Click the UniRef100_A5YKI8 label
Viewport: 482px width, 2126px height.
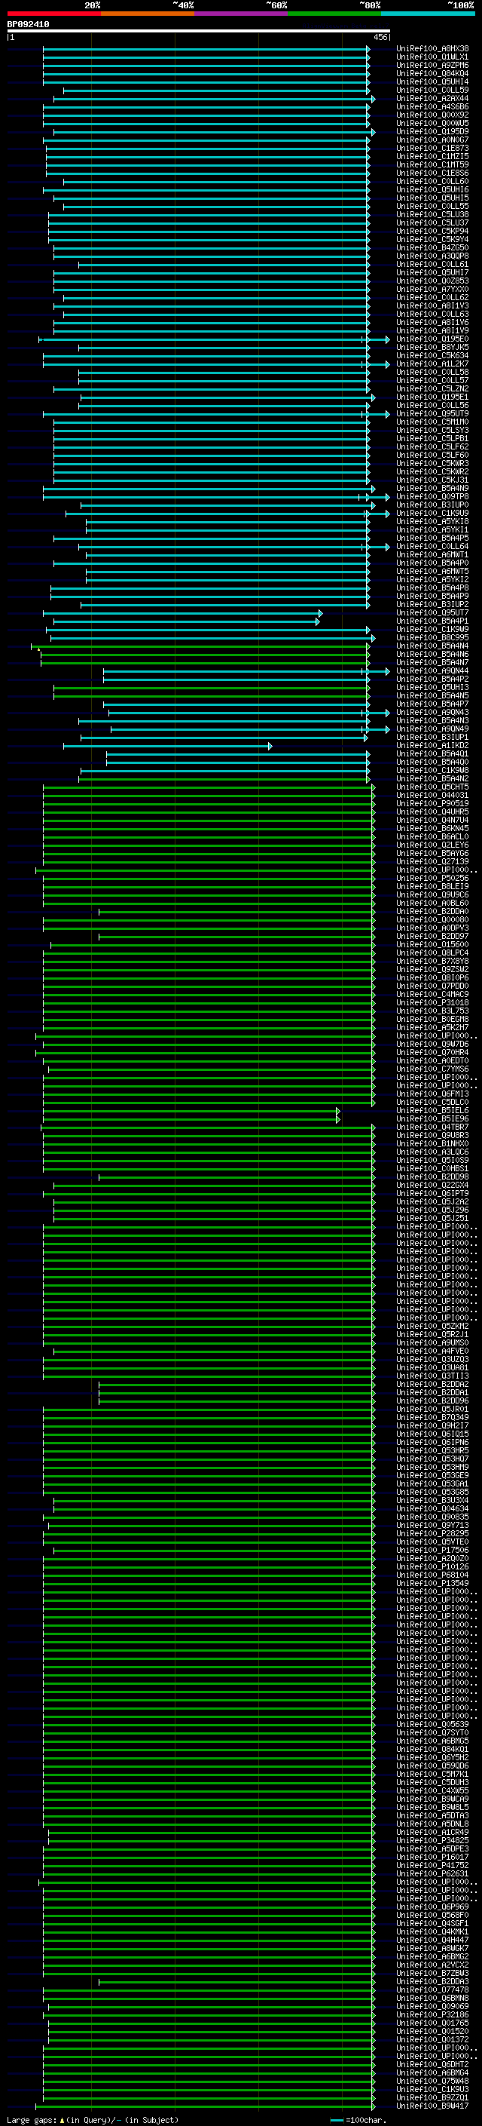(x=432, y=522)
